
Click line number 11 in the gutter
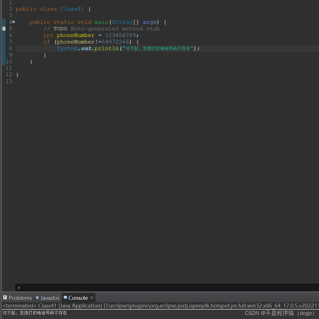tap(9, 68)
